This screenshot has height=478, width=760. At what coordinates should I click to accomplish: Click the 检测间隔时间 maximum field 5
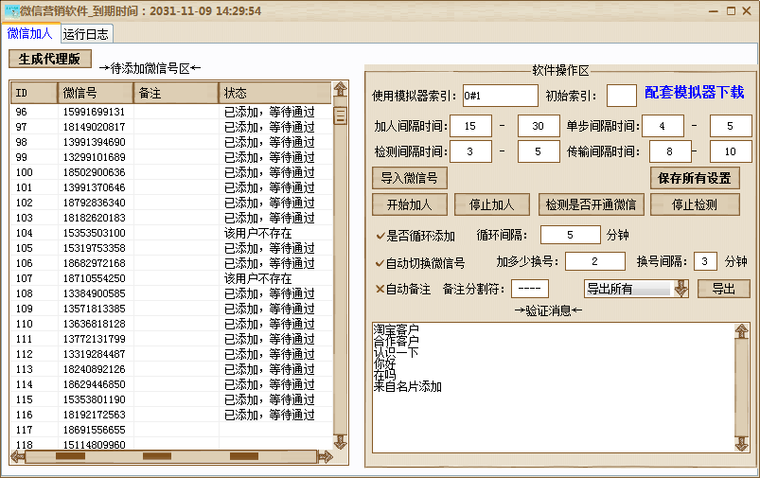click(x=539, y=151)
